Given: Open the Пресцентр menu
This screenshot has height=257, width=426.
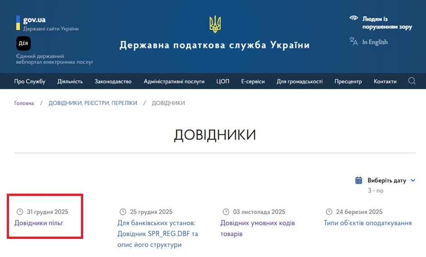Looking at the screenshot, I should pyautogui.click(x=348, y=81).
